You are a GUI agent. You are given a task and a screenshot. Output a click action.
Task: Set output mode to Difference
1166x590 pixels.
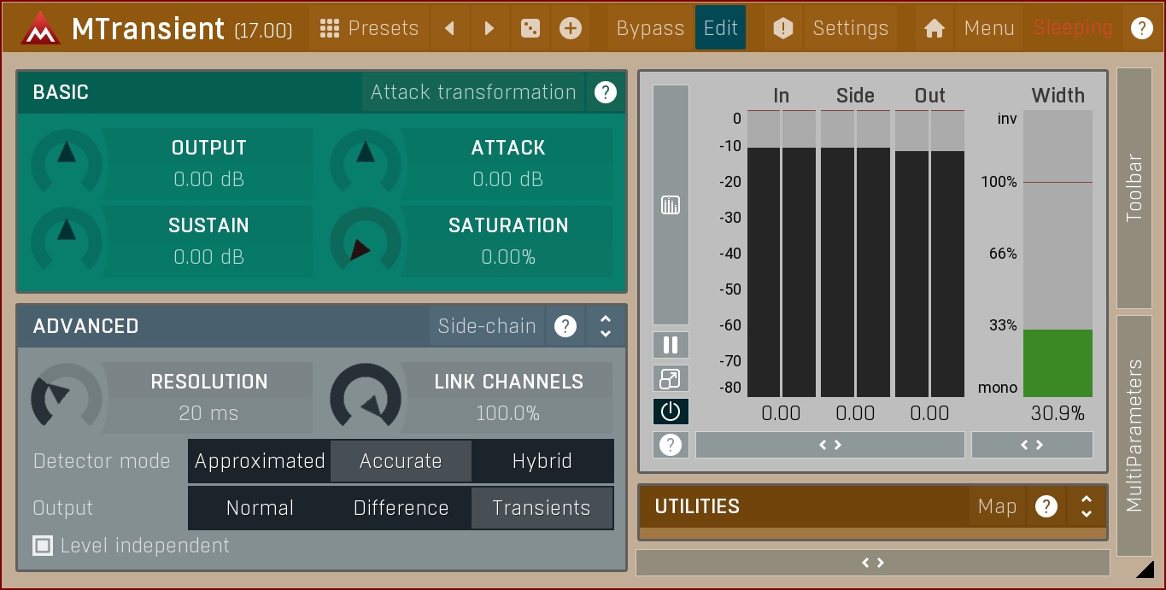click(401, 508)
